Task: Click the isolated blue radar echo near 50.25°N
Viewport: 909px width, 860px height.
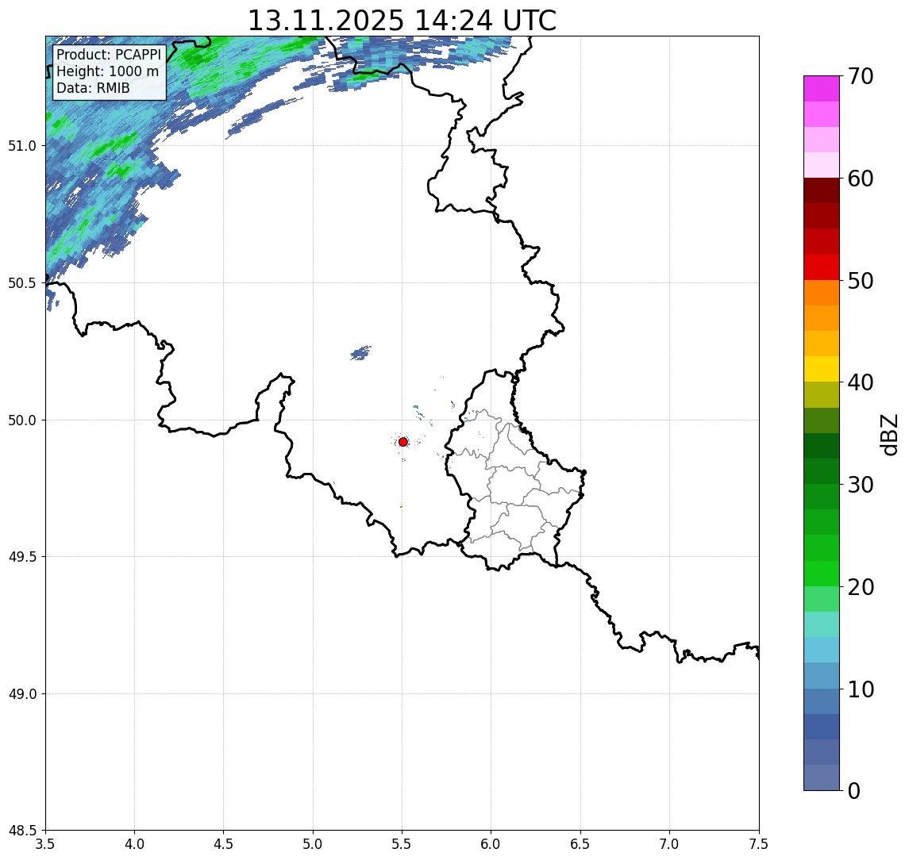Action: pos(360,353)
